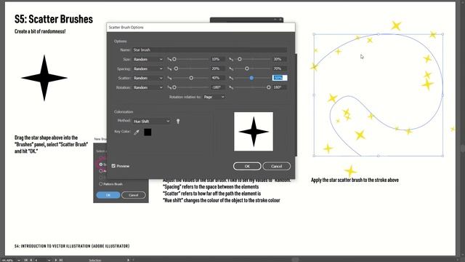Click the Scatter minimum slider handle
The width and height of the screenshot is (465, 262).
pos(191,78)
